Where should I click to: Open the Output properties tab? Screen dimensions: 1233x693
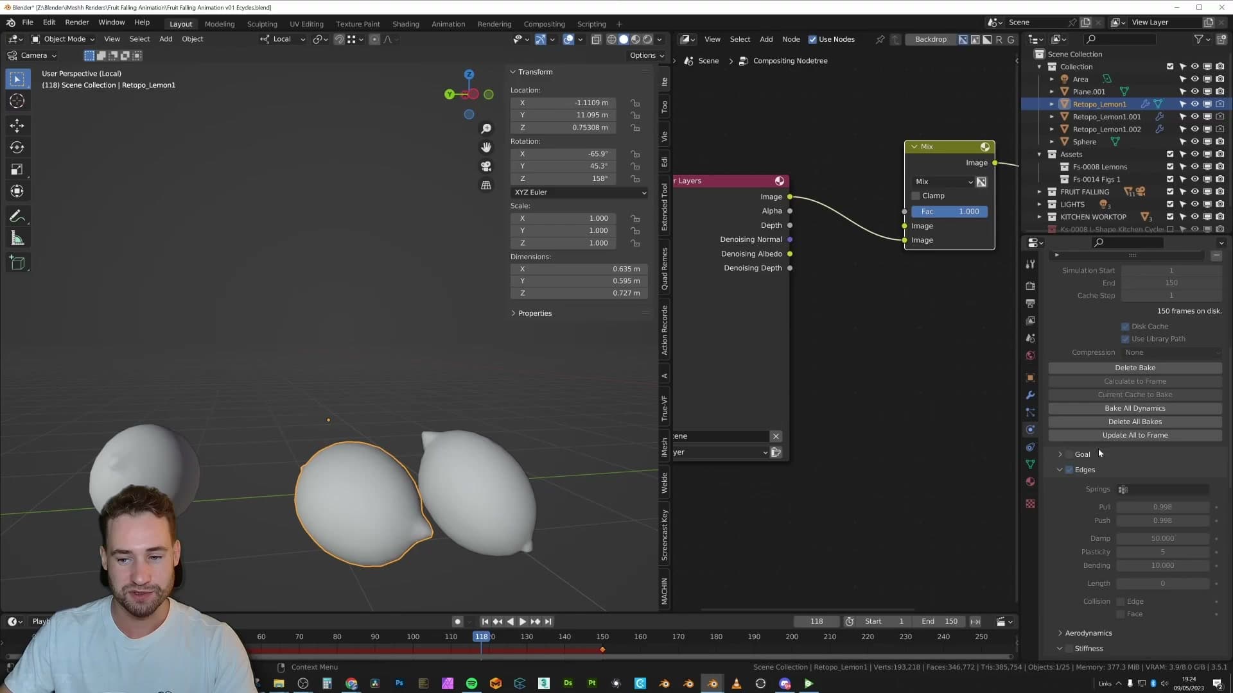tap(1030, 303)
